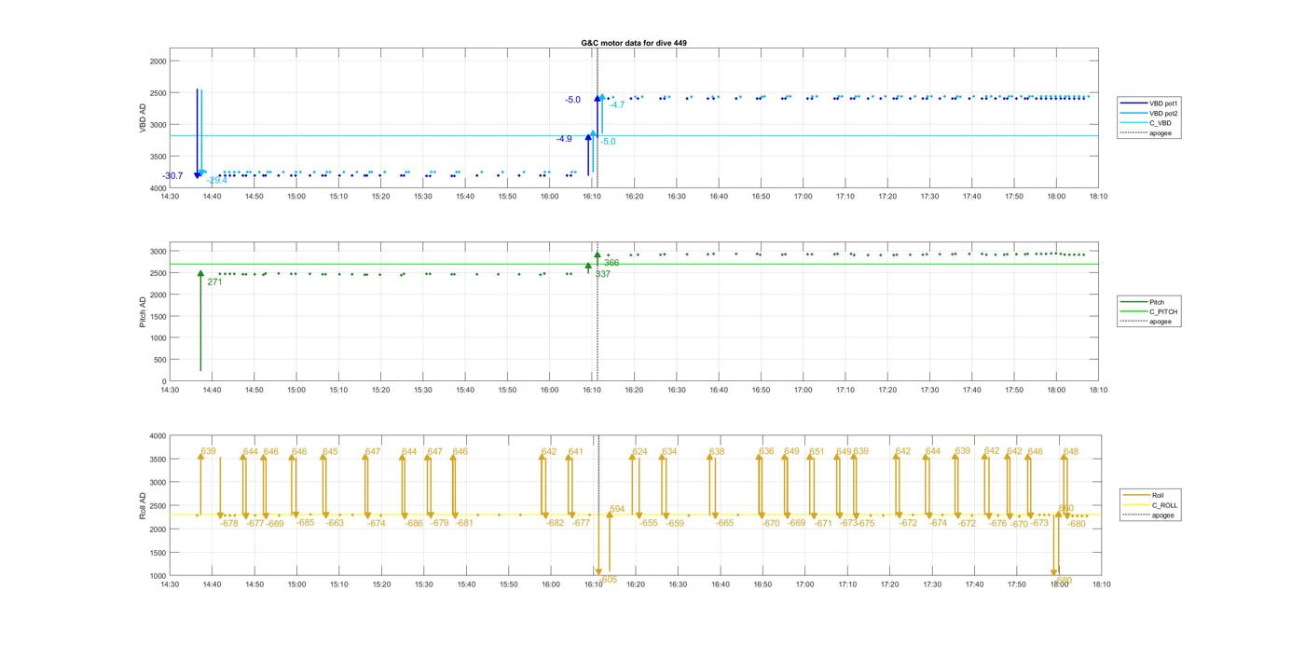The width and height of the screenshot is (1305, 646).
Task: Click the '-678' roll data label
Action: (229, 523)
